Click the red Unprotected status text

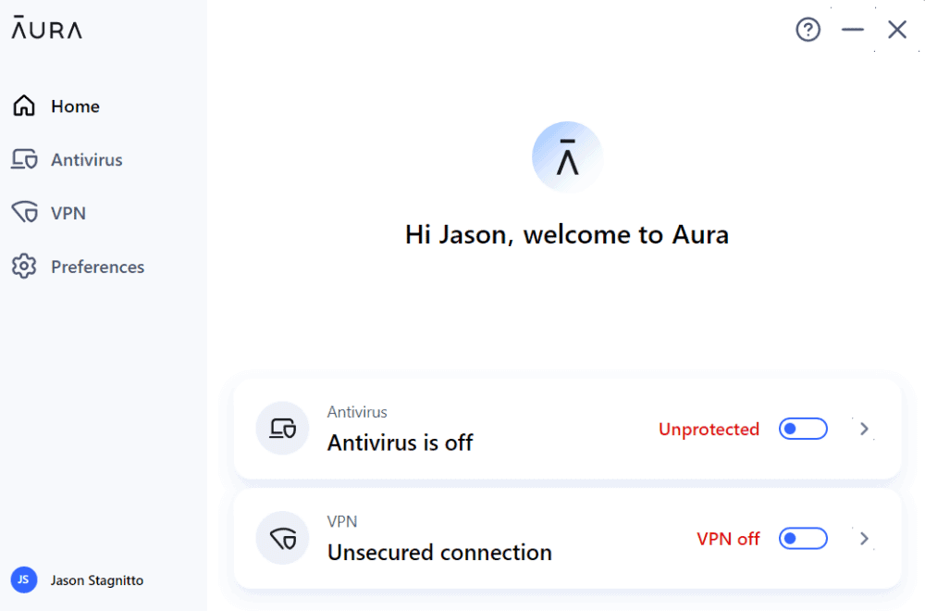pyautogui.click(x=709, y=429)
